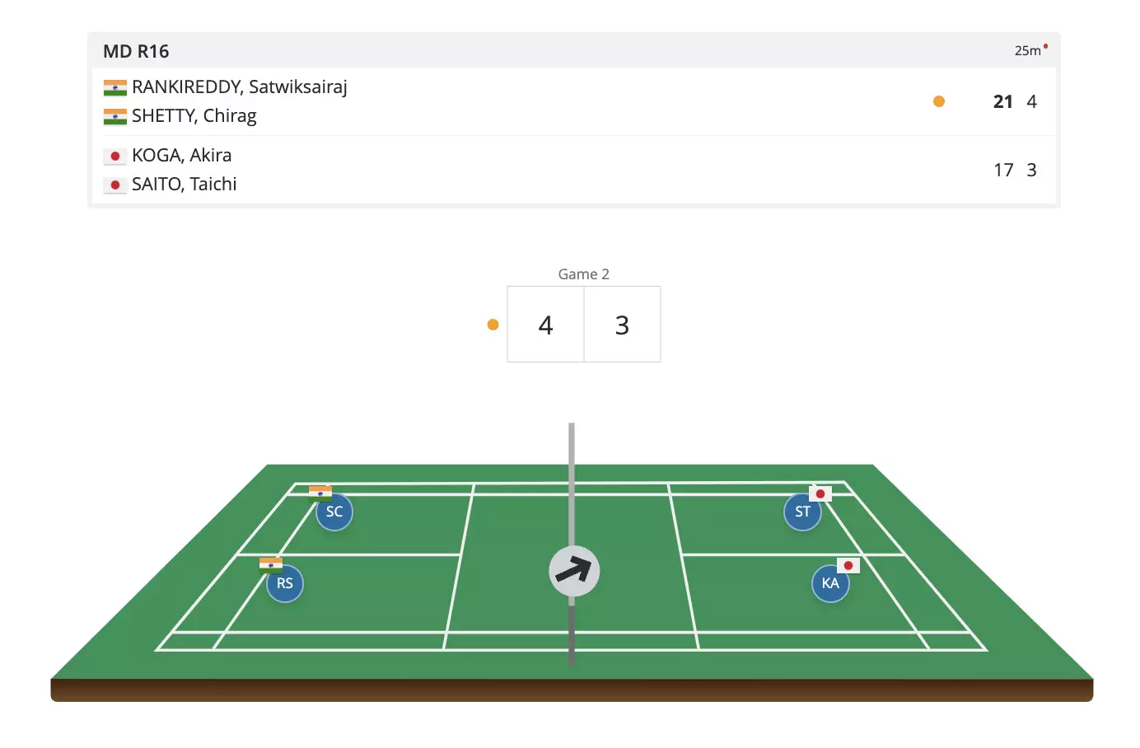
Task: Click India flag beside RANKIREDDY name
Action: click(x=115, y=87)
